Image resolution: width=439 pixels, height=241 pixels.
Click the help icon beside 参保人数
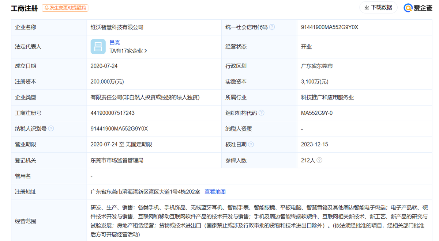coord(320,160)
